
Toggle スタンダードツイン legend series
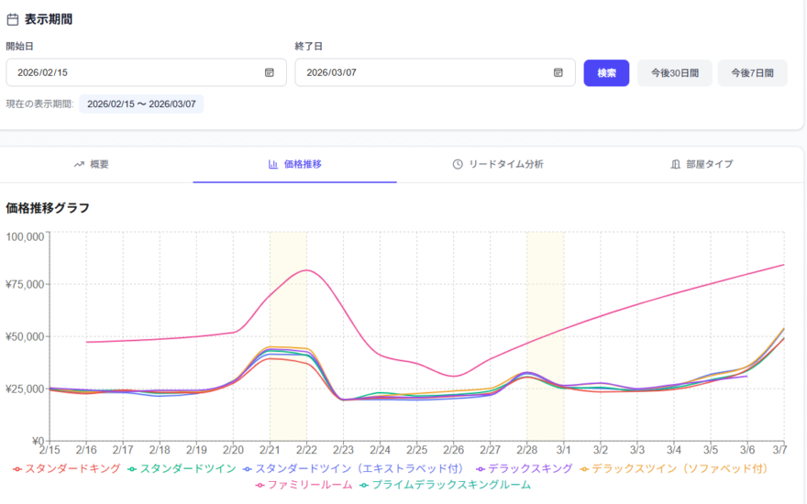coord(182,468)
